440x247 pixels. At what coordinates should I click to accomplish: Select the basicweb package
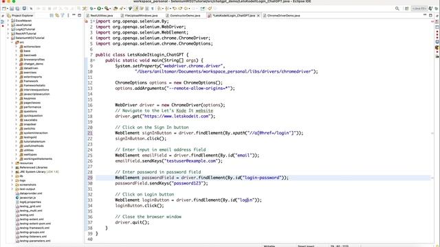(30, 55)
